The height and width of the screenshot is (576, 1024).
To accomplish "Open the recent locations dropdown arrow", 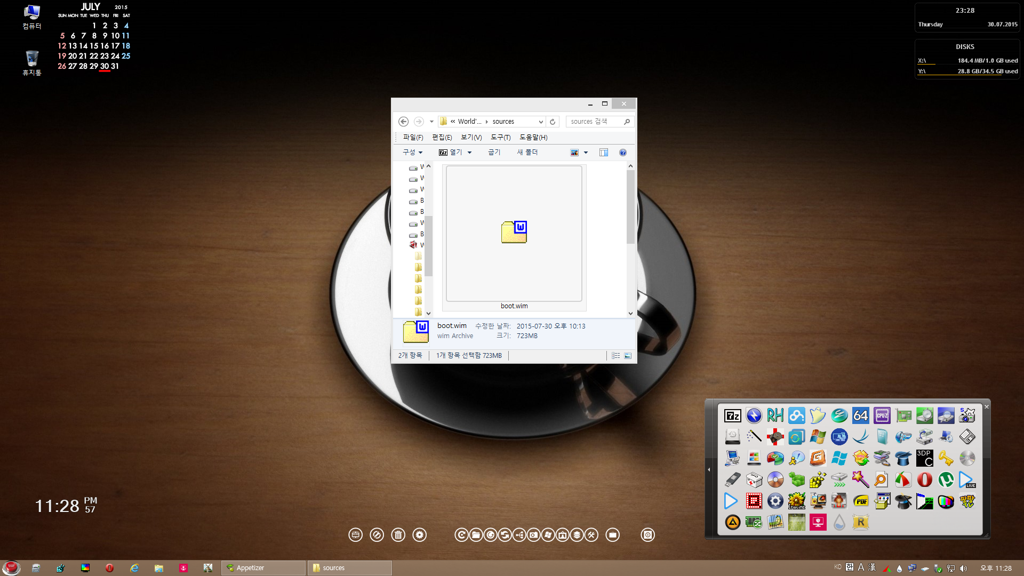I will 431,122.
